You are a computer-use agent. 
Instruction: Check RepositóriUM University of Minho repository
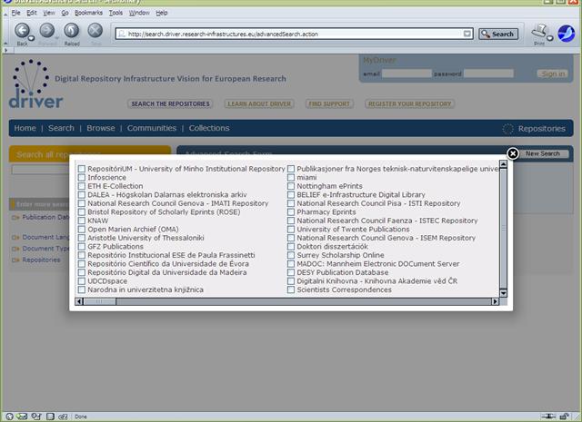tap(82, 169)
